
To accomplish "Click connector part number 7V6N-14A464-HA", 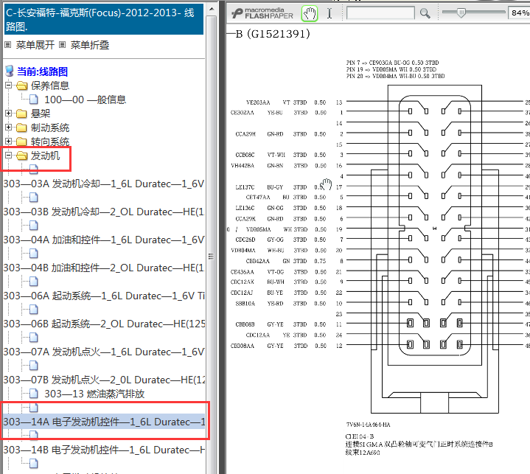I will tap(368, 425).
